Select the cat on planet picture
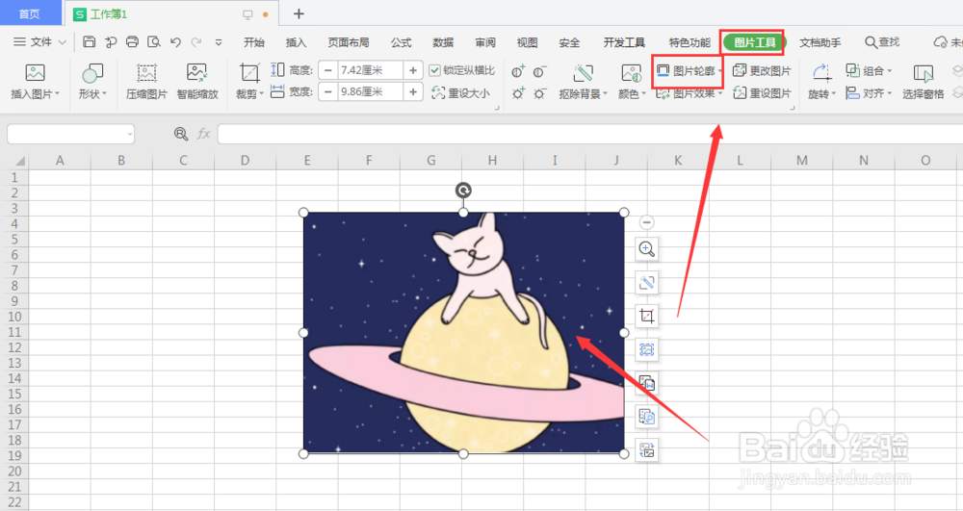The height and width of the screenshot is (511, 963). (463, 333)
